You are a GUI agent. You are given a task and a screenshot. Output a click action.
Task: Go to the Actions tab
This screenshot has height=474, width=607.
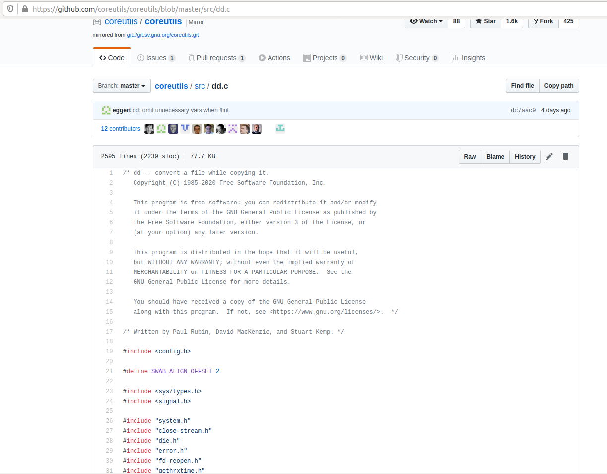(274, 58)
